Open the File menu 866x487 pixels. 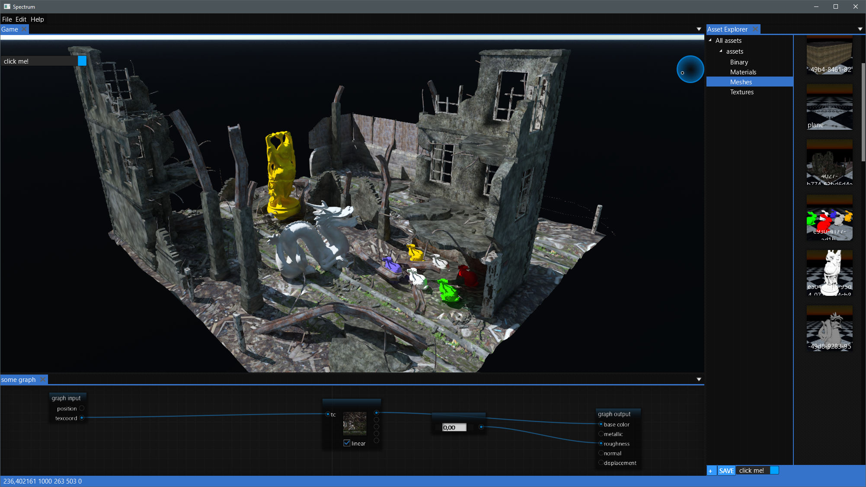pos(7,19)
